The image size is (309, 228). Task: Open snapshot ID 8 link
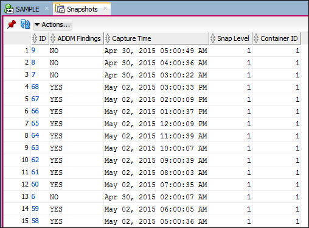[x=33, y=62]
